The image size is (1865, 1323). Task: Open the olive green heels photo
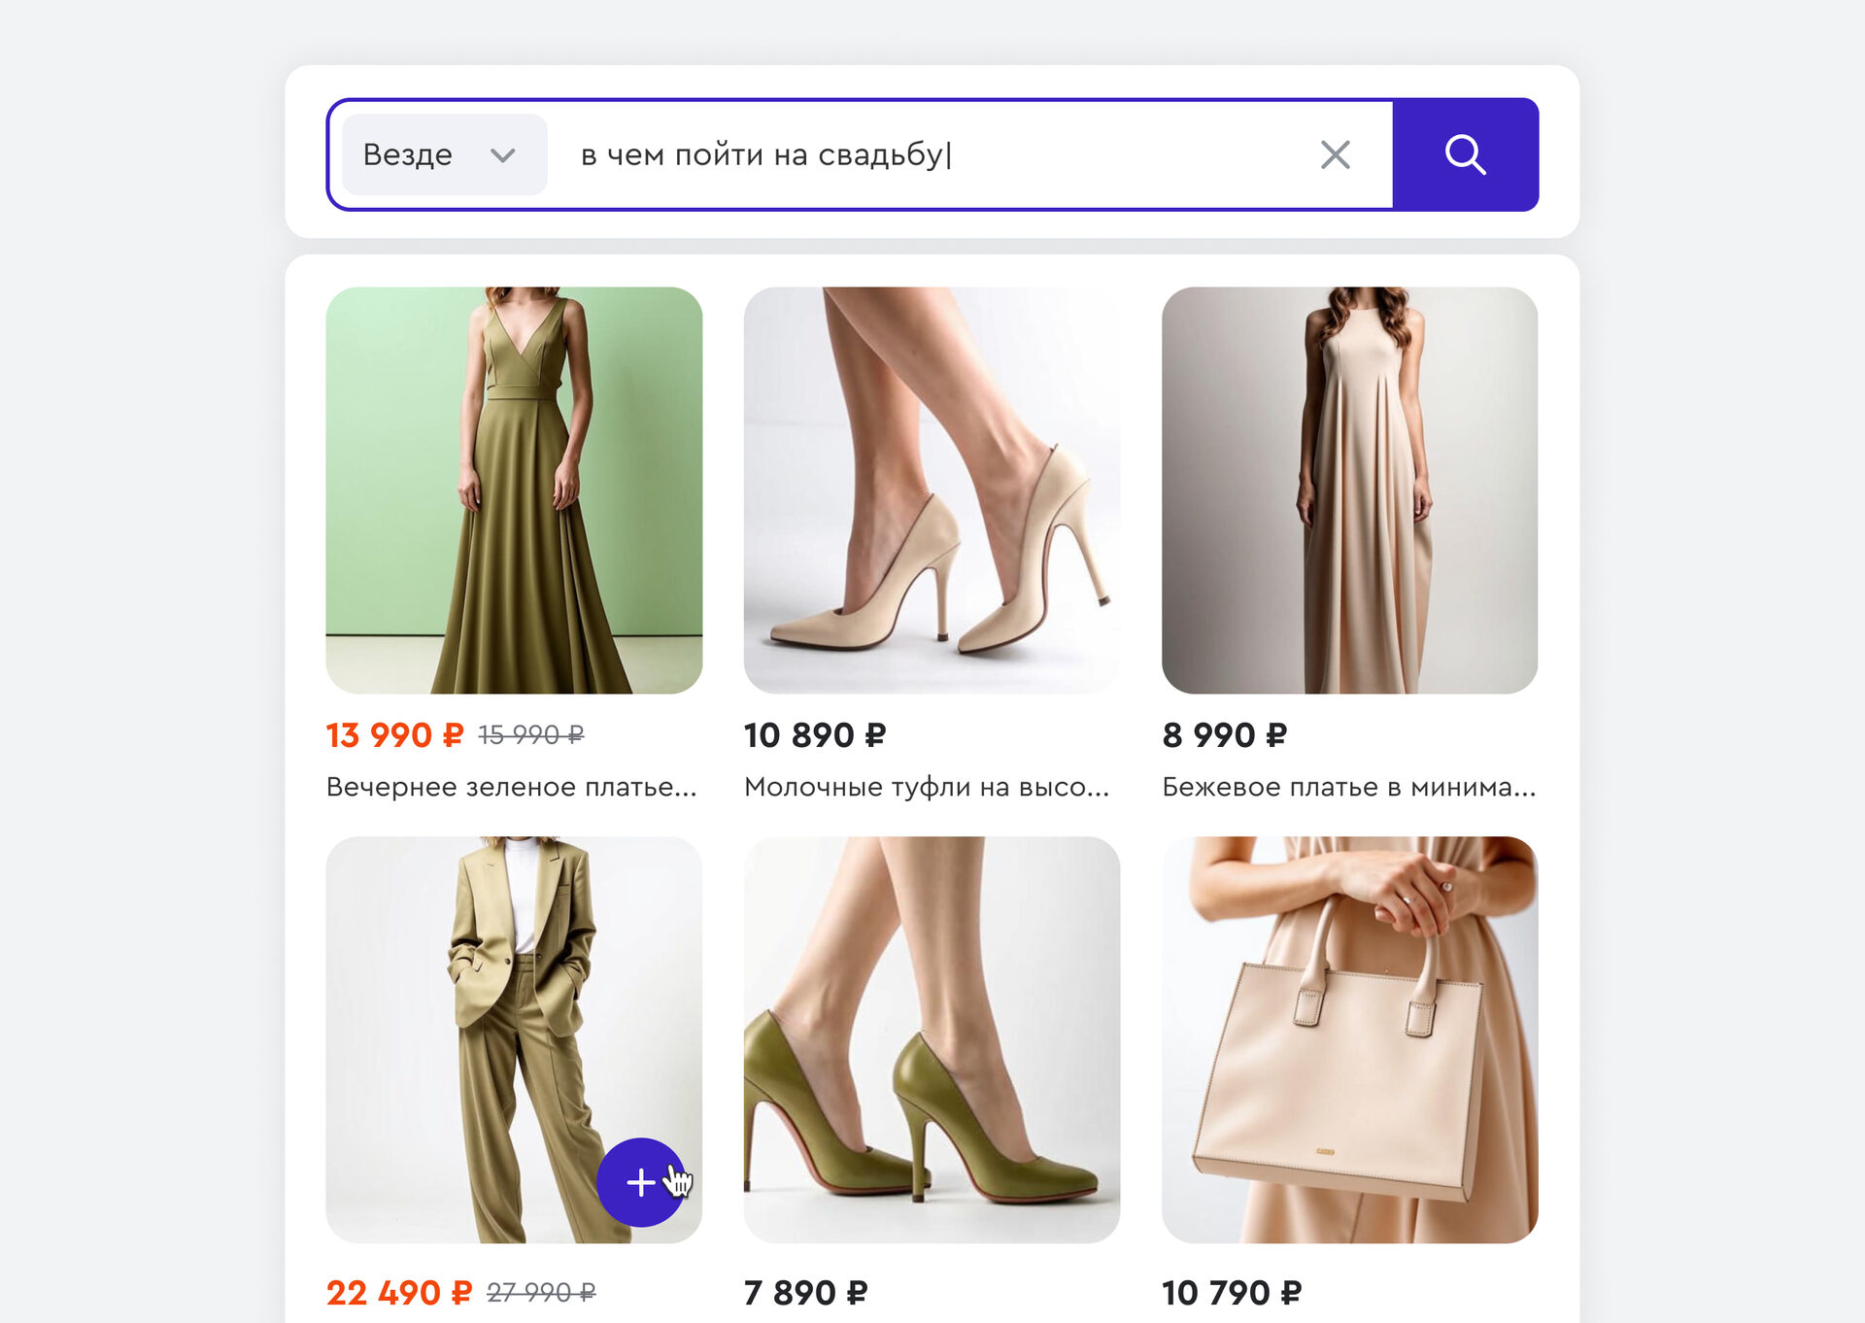[x=932, y=1039]
